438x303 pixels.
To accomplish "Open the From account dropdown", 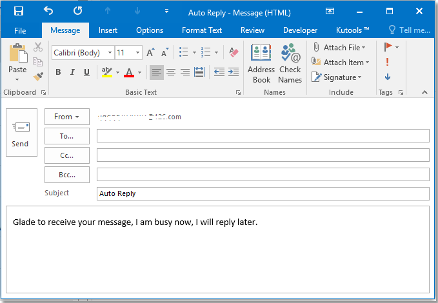I will click(x=66, y=117).
